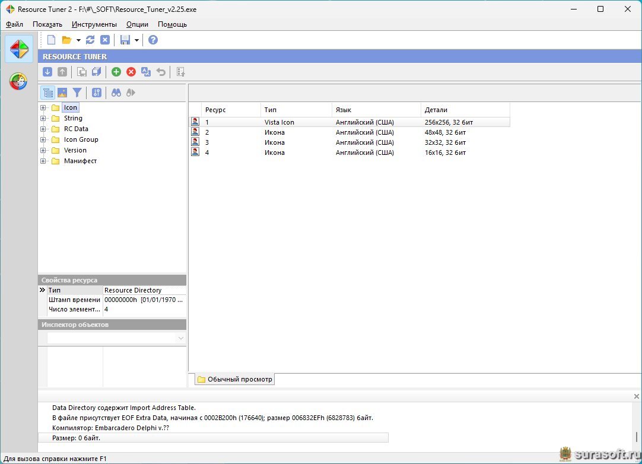This screenshot has width=642, height=464.
Task: Select the Манифест tree item label
Action: [80, 161]
